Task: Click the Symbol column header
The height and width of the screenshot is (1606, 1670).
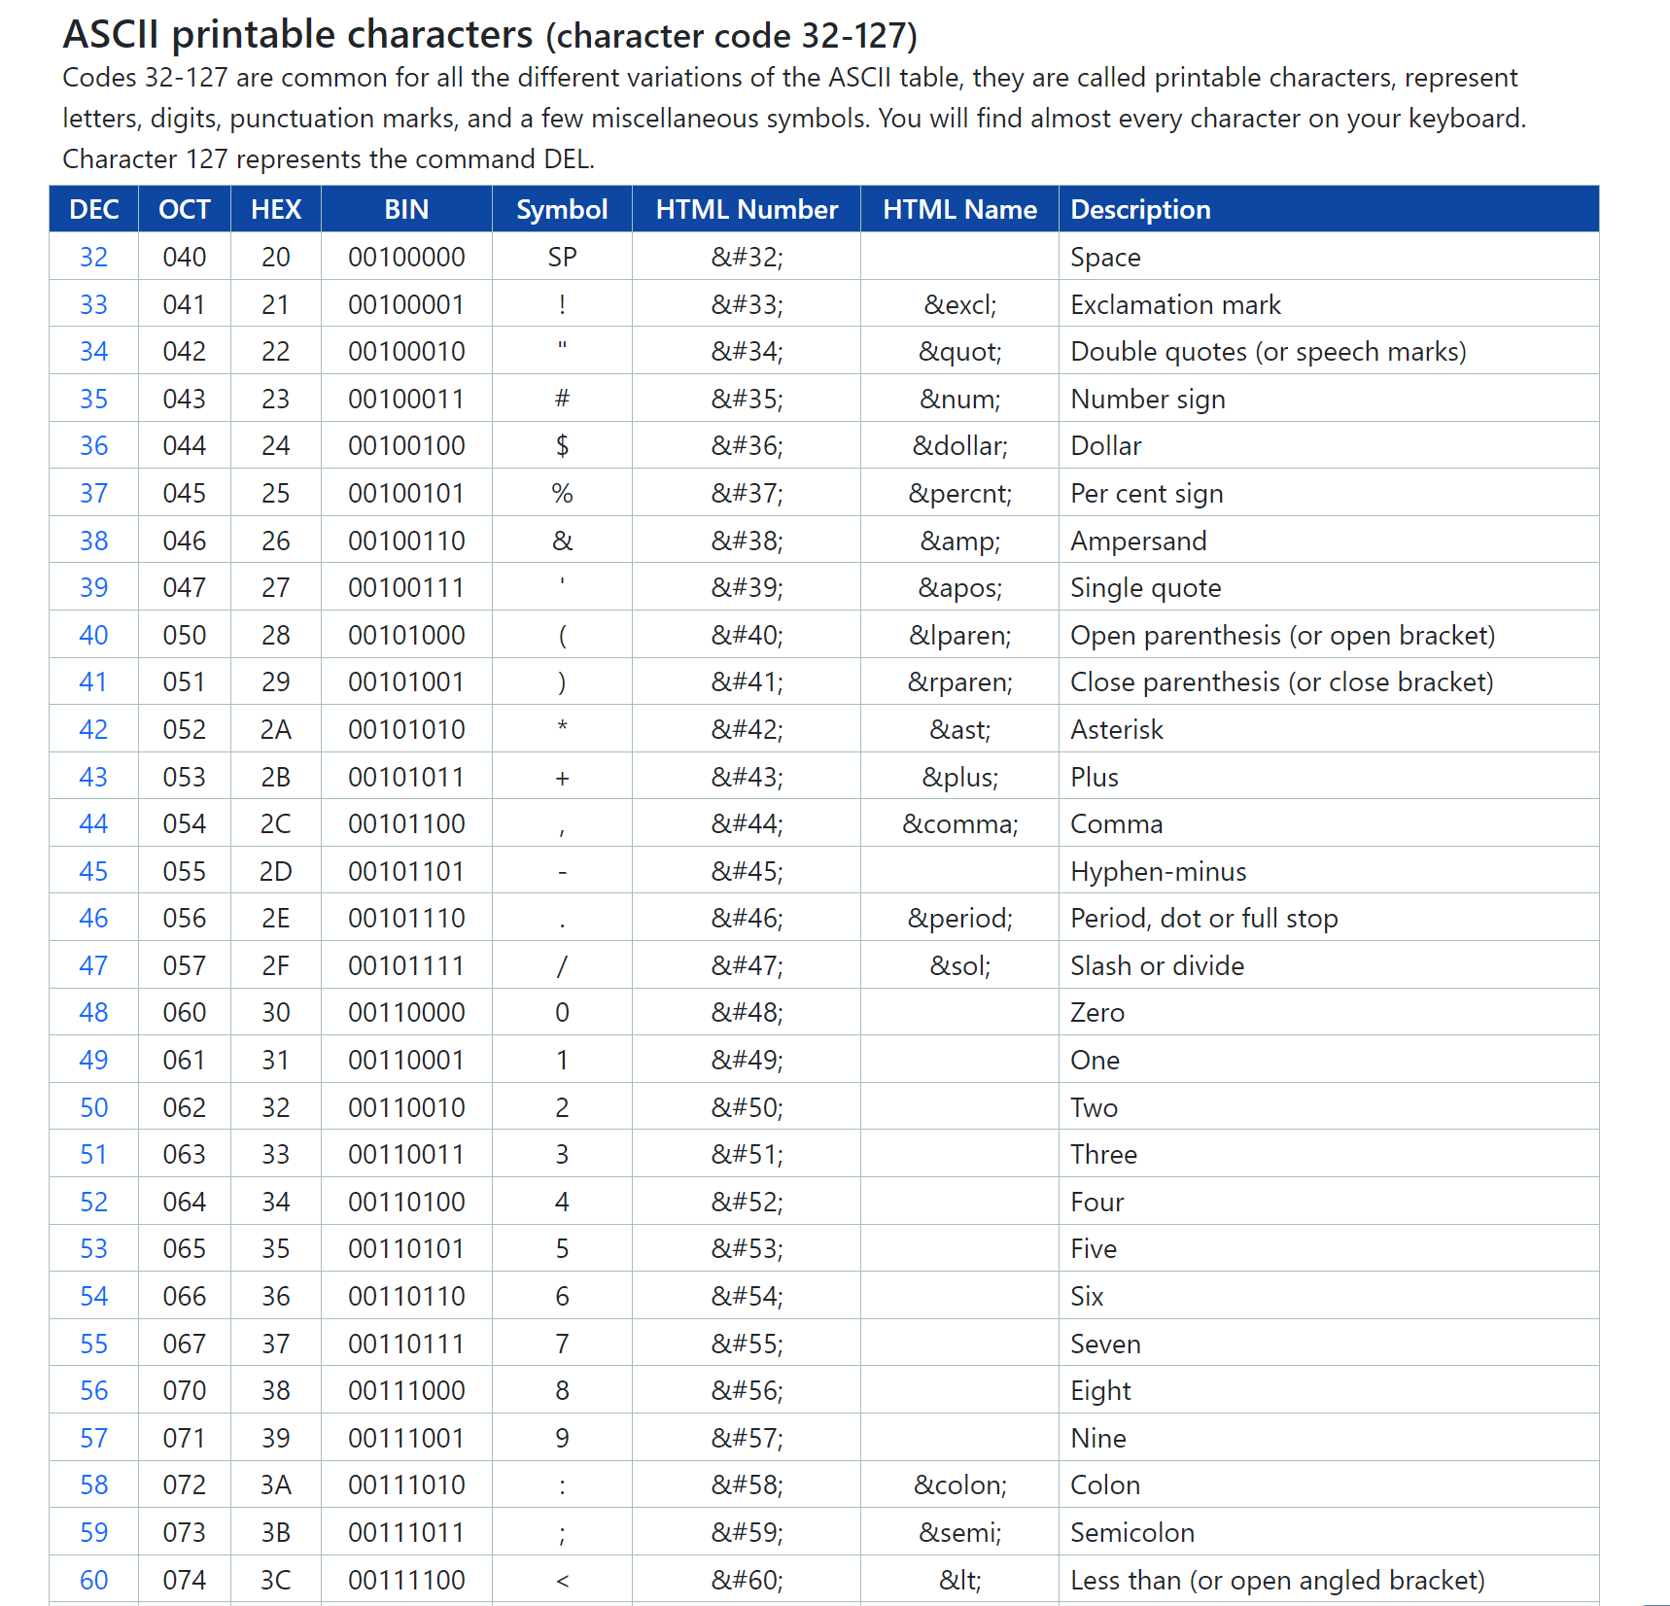Action: [562, 210]
